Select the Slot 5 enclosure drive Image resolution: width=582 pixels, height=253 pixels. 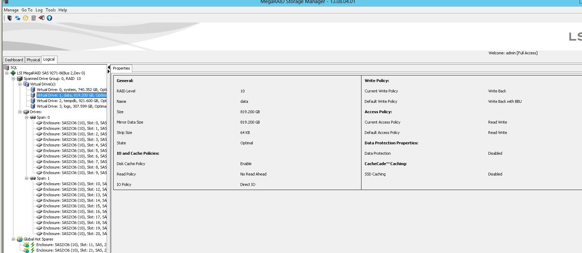75,151
